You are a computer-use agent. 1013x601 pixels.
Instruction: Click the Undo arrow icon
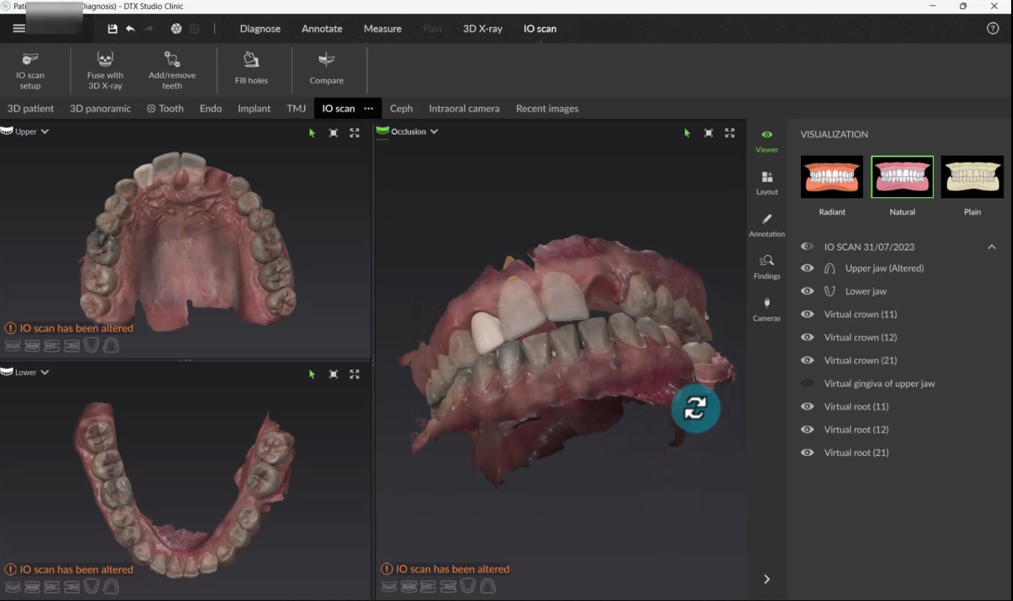pyautogui.click(x=130, y=29)
